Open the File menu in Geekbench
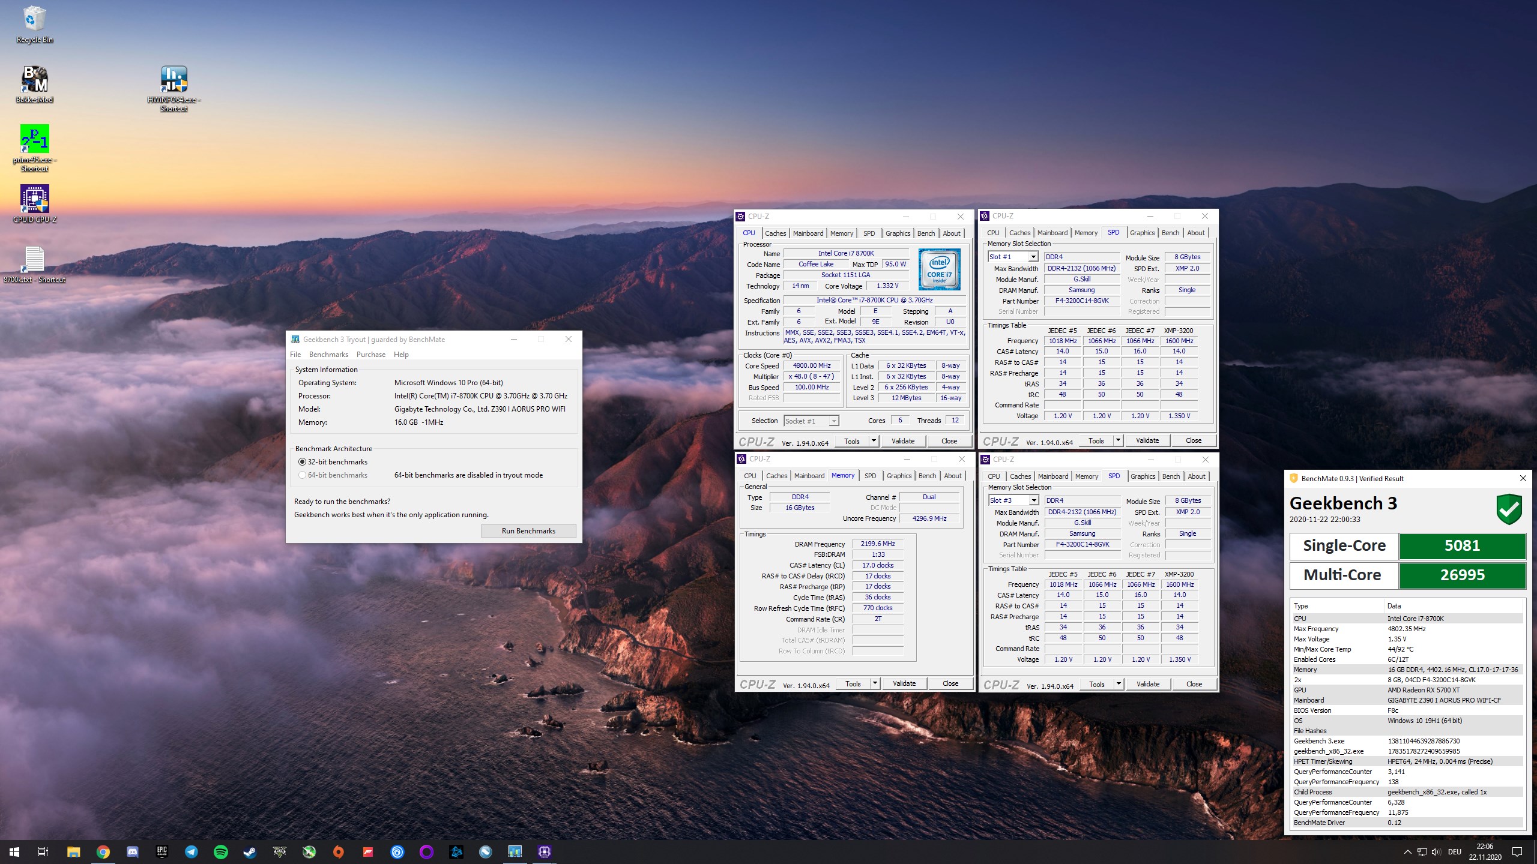 click(295, 355)
